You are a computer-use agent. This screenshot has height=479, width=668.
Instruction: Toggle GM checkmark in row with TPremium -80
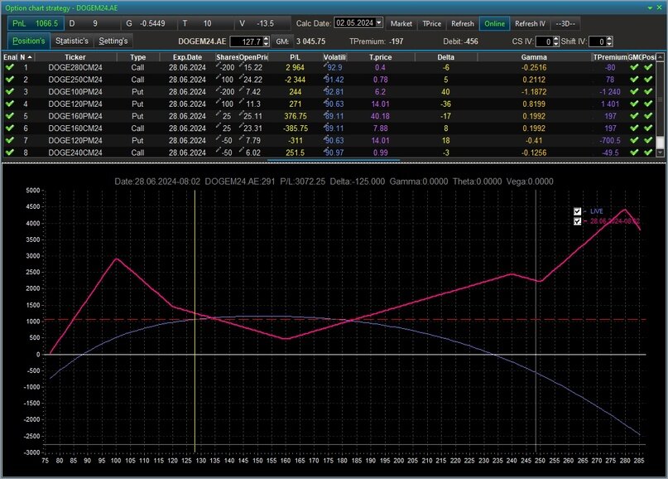click(634, 67)
